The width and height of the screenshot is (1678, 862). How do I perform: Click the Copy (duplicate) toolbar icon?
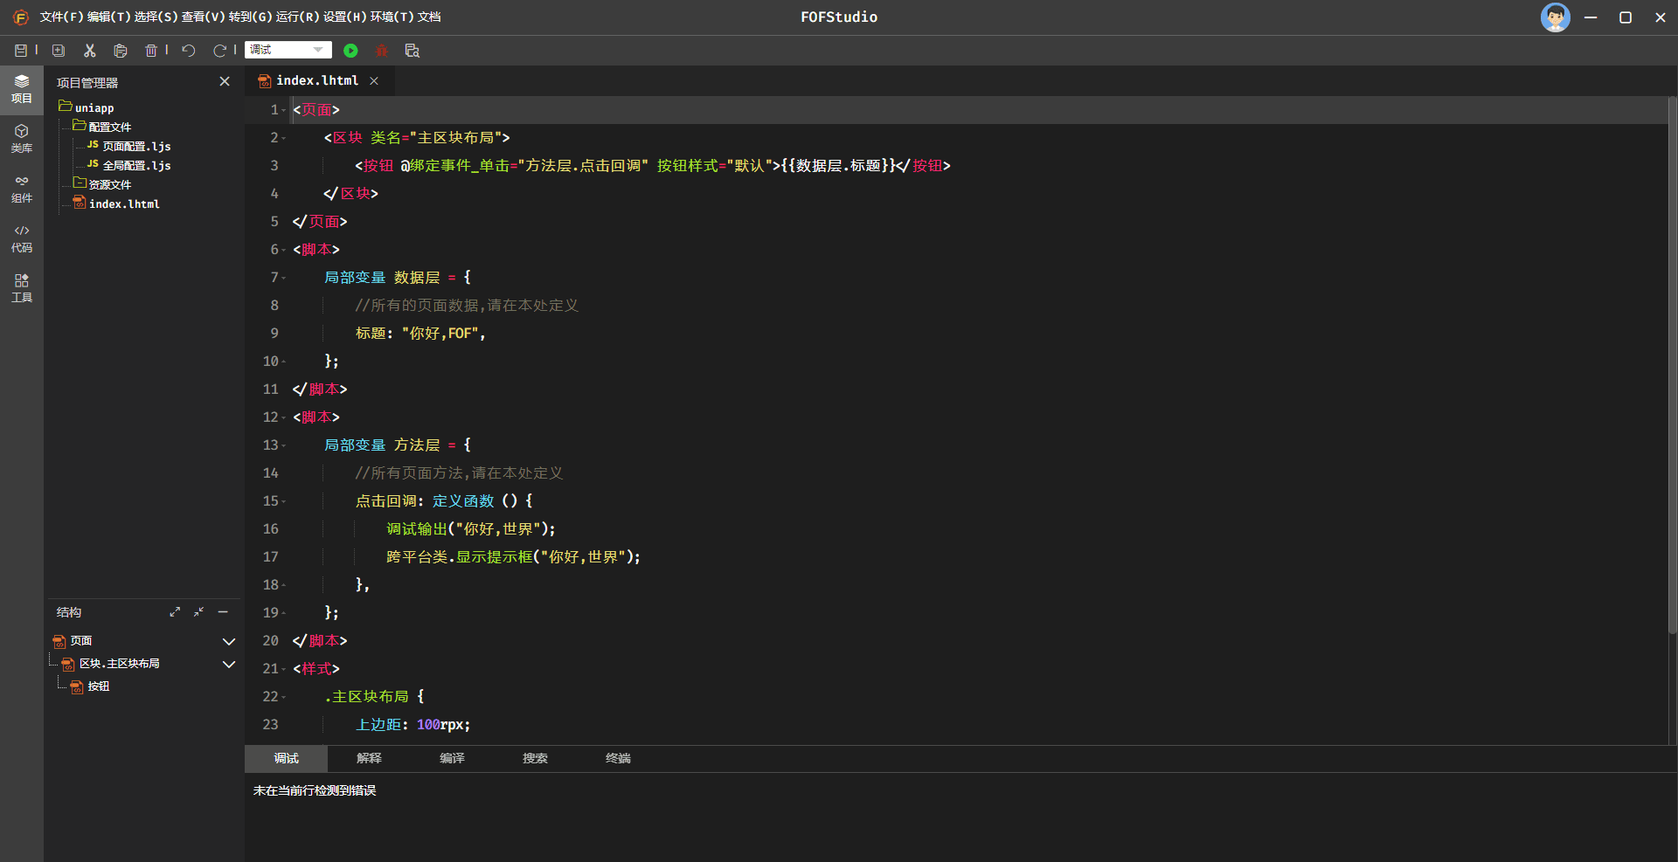[59, 51]
